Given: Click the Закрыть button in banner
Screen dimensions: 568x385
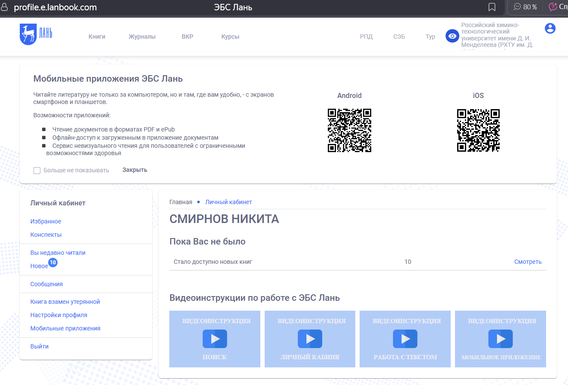Looking at the screenshot, I should pyautogui.click(x=134, y=170).
